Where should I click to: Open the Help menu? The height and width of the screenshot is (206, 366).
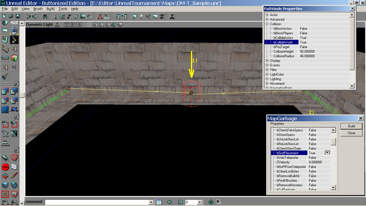75,9
